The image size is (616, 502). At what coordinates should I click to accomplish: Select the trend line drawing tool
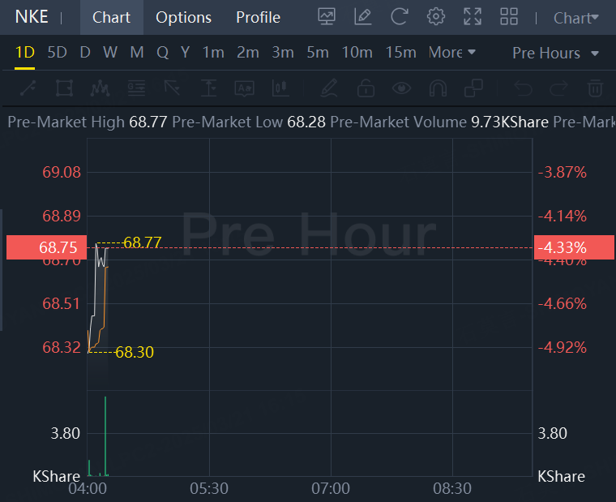[x=28, y=88]
